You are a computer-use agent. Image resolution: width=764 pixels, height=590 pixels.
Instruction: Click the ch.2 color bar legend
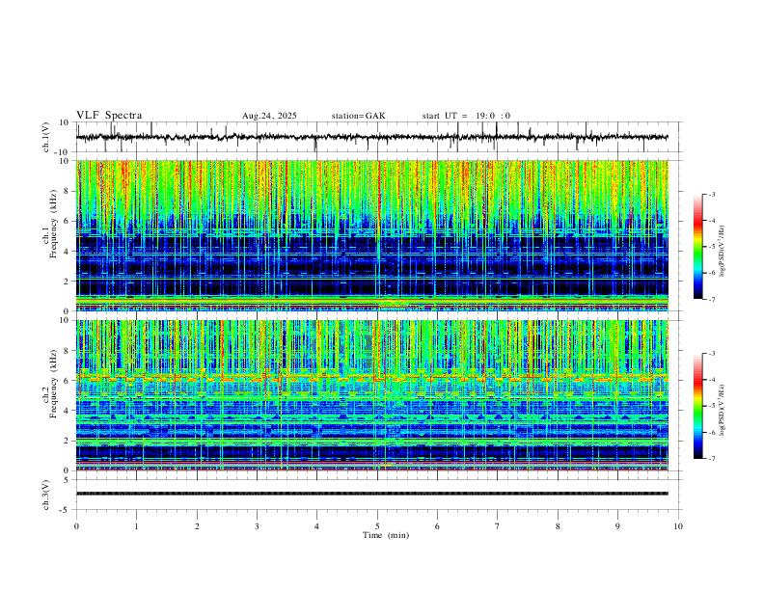click(697, 406)
